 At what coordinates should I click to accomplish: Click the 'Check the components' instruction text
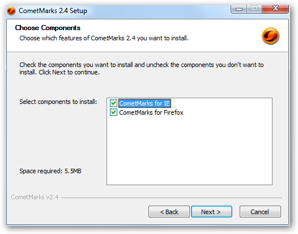click(142, 68)
